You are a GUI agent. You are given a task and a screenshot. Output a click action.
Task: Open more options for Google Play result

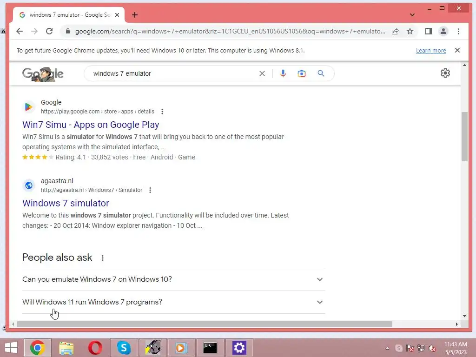click(162, 112)
